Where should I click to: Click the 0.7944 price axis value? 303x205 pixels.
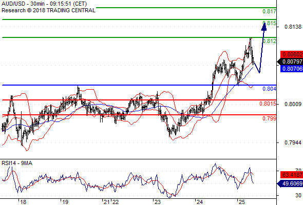293,142
